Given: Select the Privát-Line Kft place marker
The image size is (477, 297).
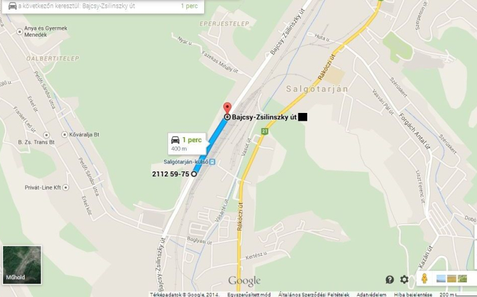Looking at the screenshot, I should point(66,188).
